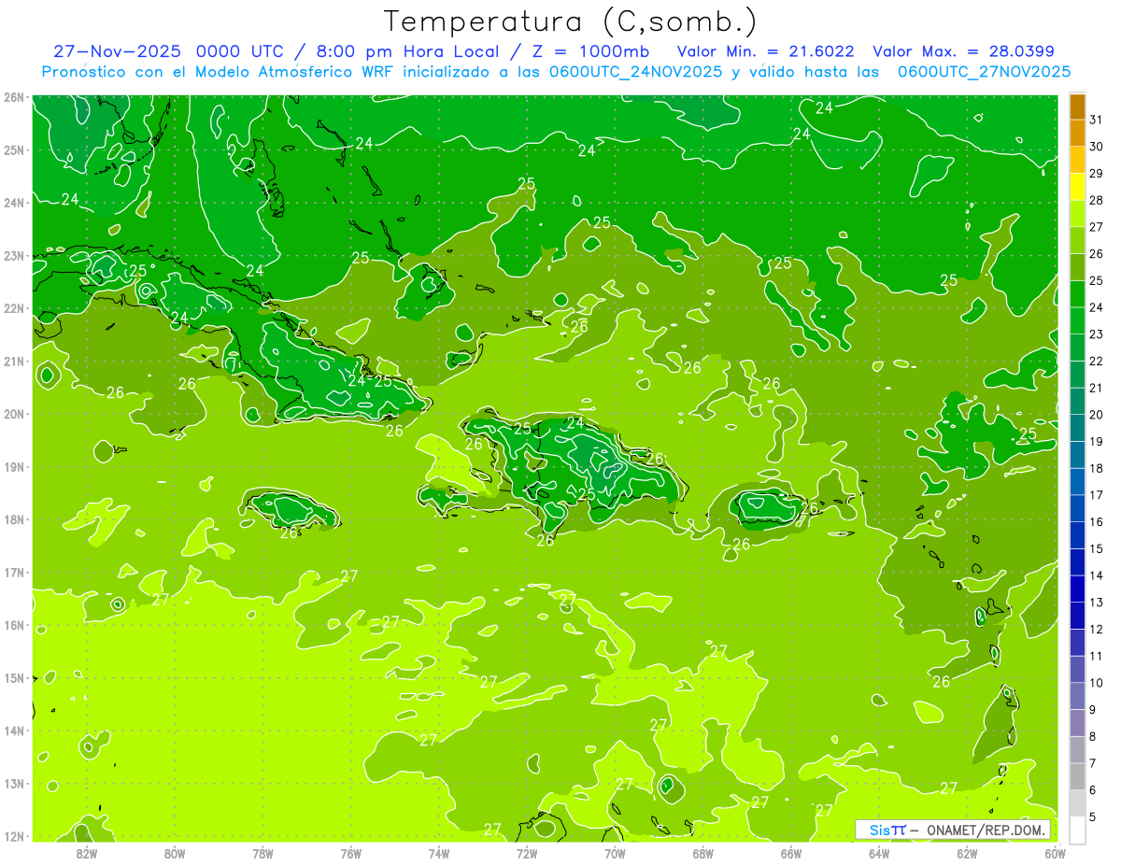This screenshot has height=866, width=1121.
Task: Pick the white swatch beside value 5
Action: tap(1077, 830)
